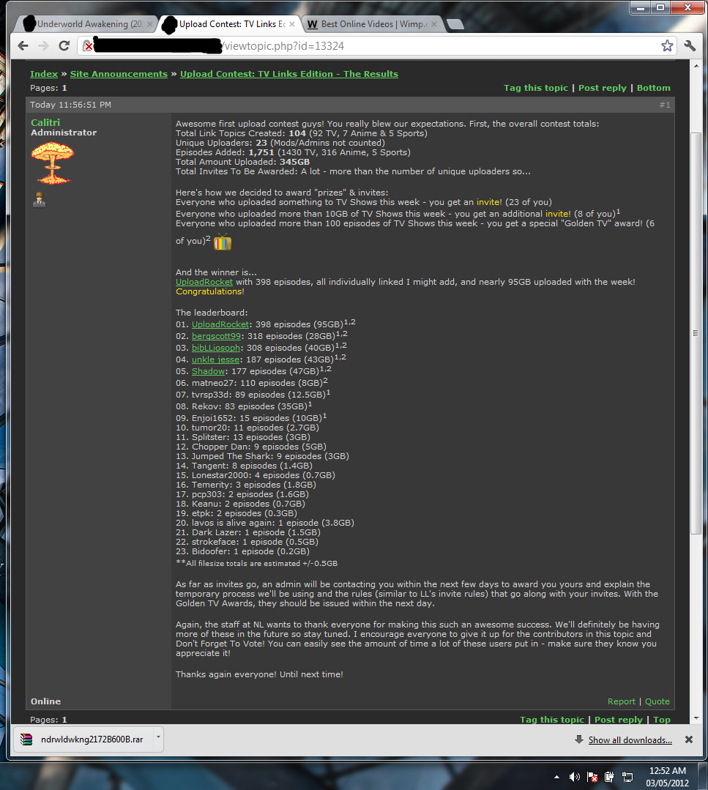Close the Upload Contest tab
708x790 pixels.
[x=292, y=24]
